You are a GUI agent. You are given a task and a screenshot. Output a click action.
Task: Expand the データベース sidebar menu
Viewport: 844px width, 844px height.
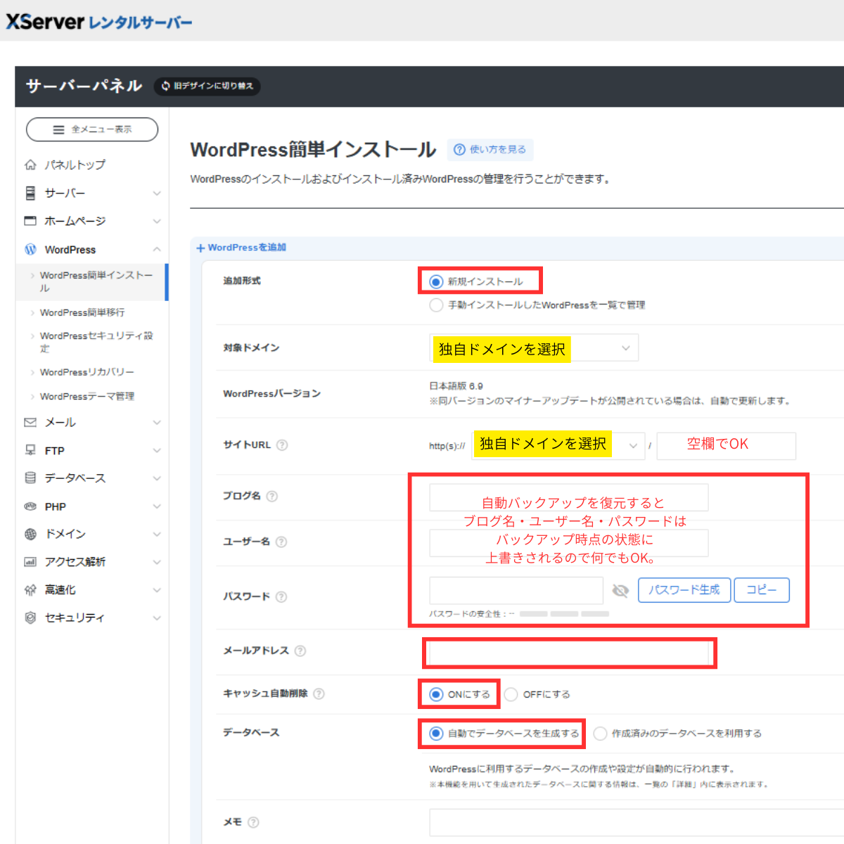(92, 478)
